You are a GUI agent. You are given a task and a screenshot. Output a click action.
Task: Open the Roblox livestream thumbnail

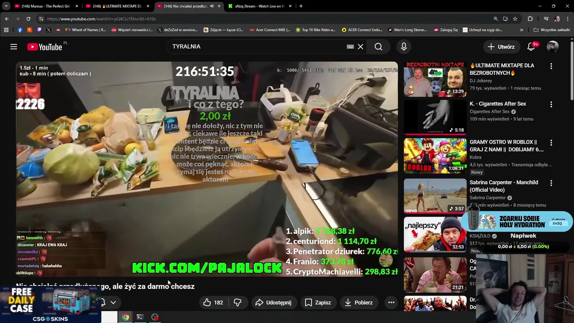(435, 156)
